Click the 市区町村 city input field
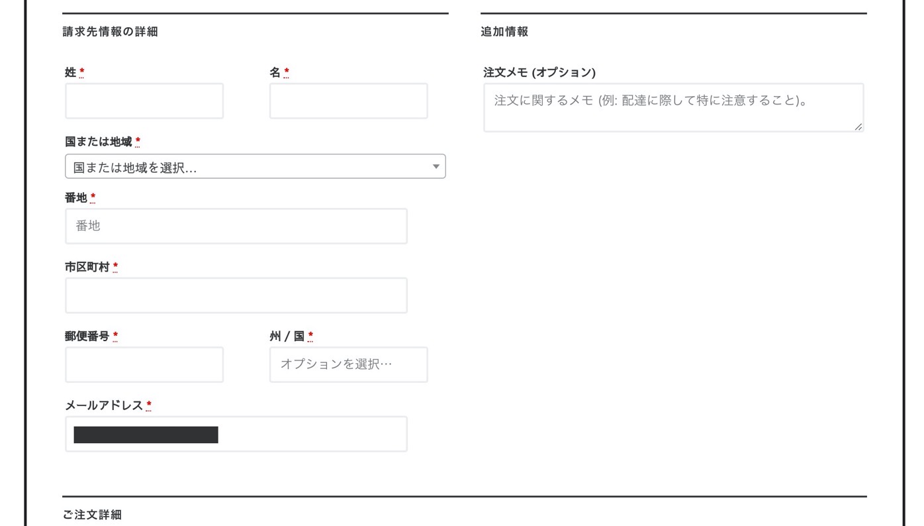This screenshot has height=526, width=924. pyautogui.click(x=236, y=295)
